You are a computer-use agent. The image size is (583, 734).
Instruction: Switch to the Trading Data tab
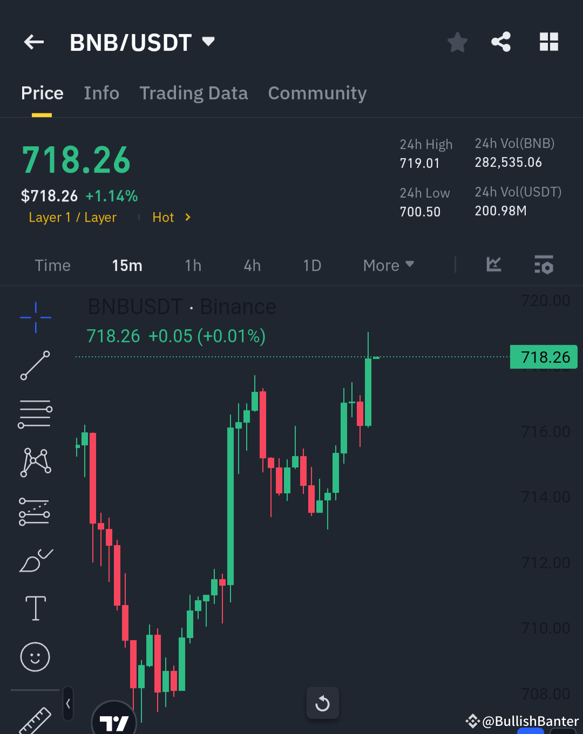[x=193, y=93]
